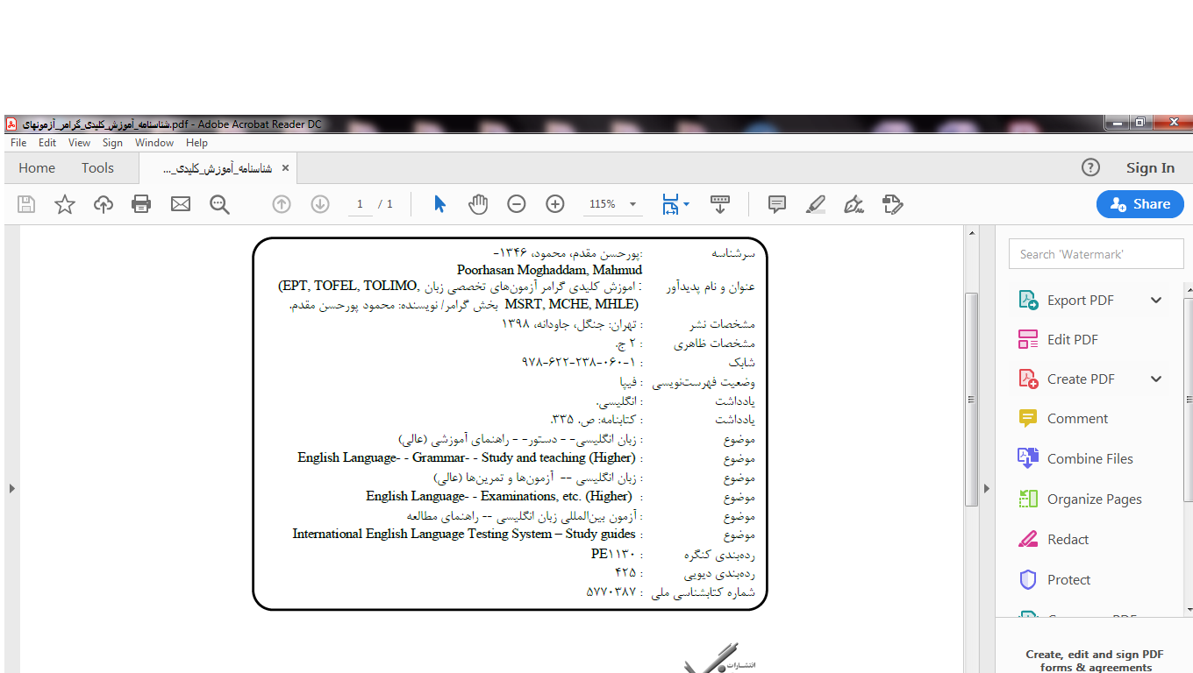Open the zoom level 115% dropdown
Viewport: 1193px width, 673px height.
click(632, 204)
